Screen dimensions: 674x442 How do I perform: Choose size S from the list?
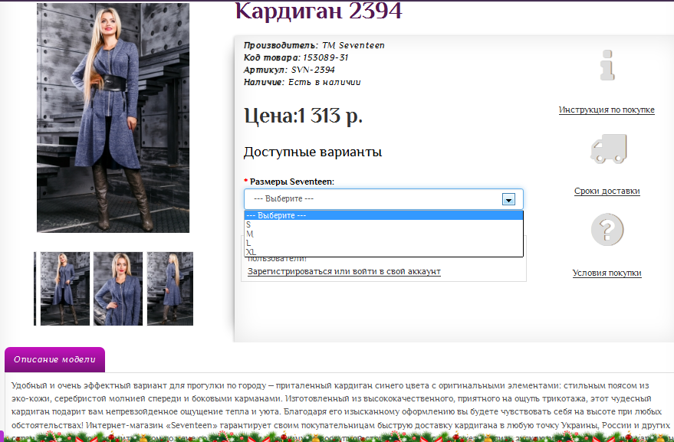tap(384, 224)
